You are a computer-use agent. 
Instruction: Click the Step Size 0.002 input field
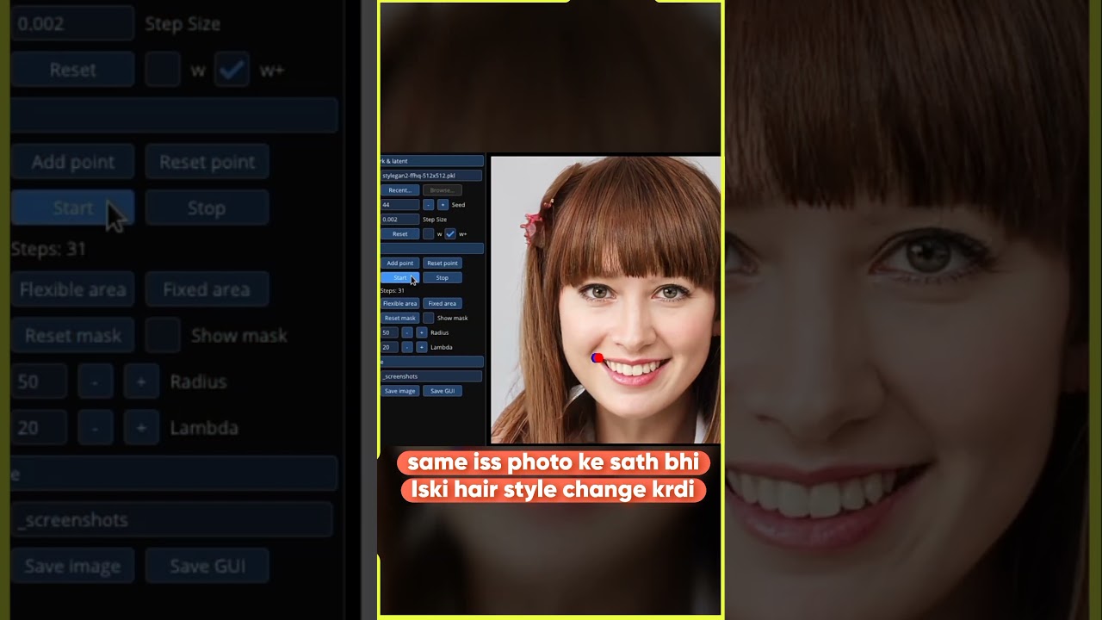click(x=399, y=220)
